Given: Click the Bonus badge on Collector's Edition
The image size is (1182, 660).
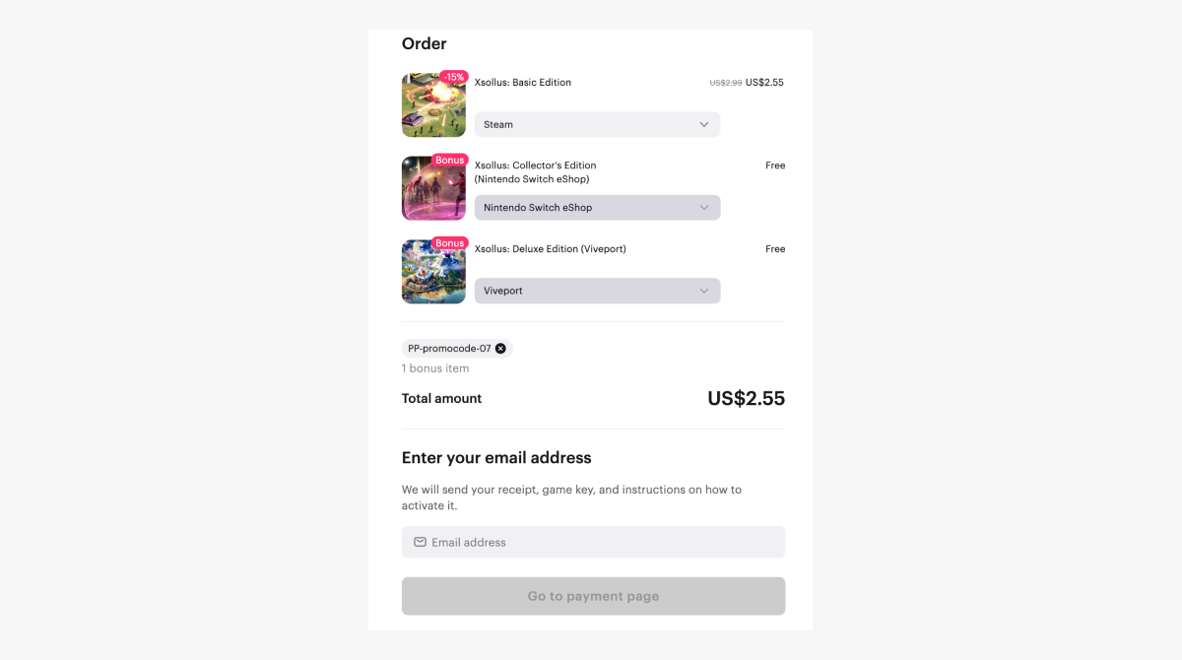Looking at the screenshot, I should point(449,161).
